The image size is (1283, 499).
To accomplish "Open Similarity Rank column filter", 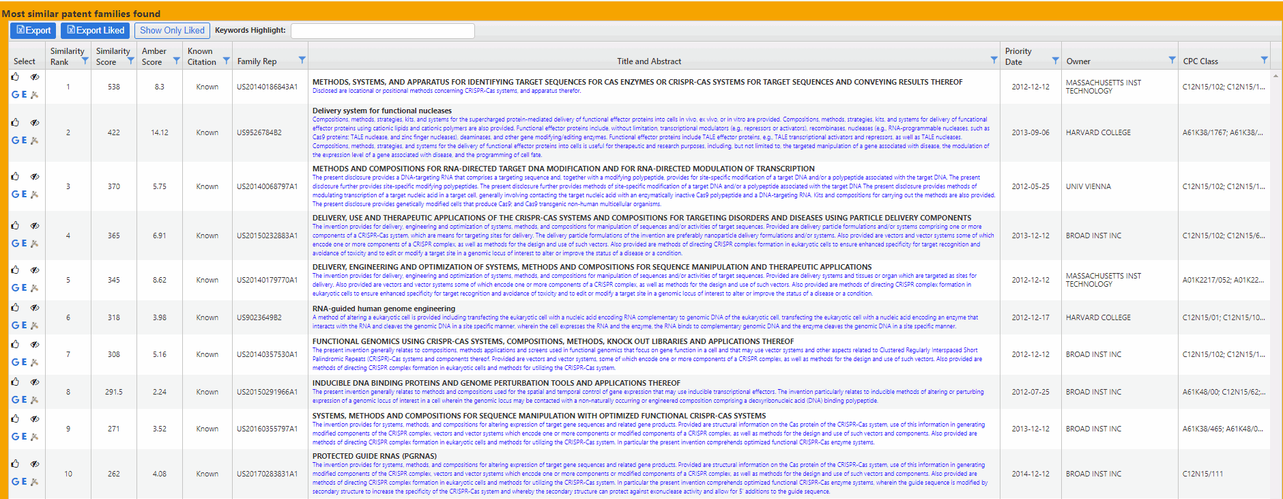I will pyautogui.click(x=85, y=61).
